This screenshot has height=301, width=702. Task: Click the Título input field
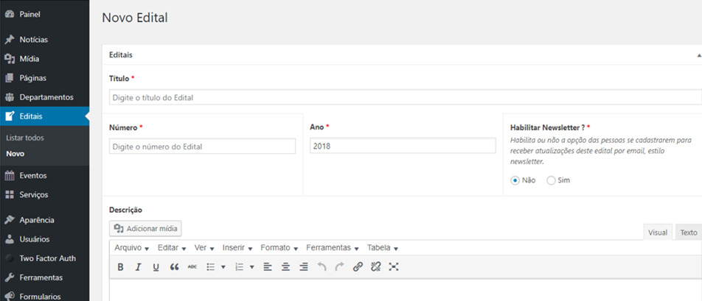pos(404,97)
